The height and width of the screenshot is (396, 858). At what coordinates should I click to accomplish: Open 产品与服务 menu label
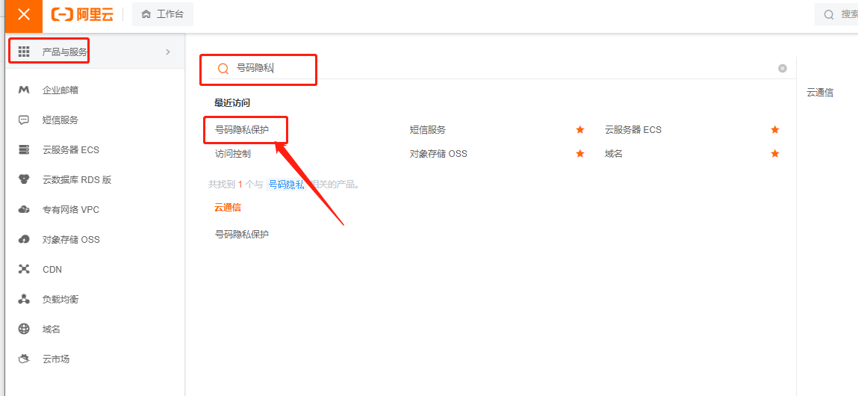pyautogui.click(x=64, y=52)
